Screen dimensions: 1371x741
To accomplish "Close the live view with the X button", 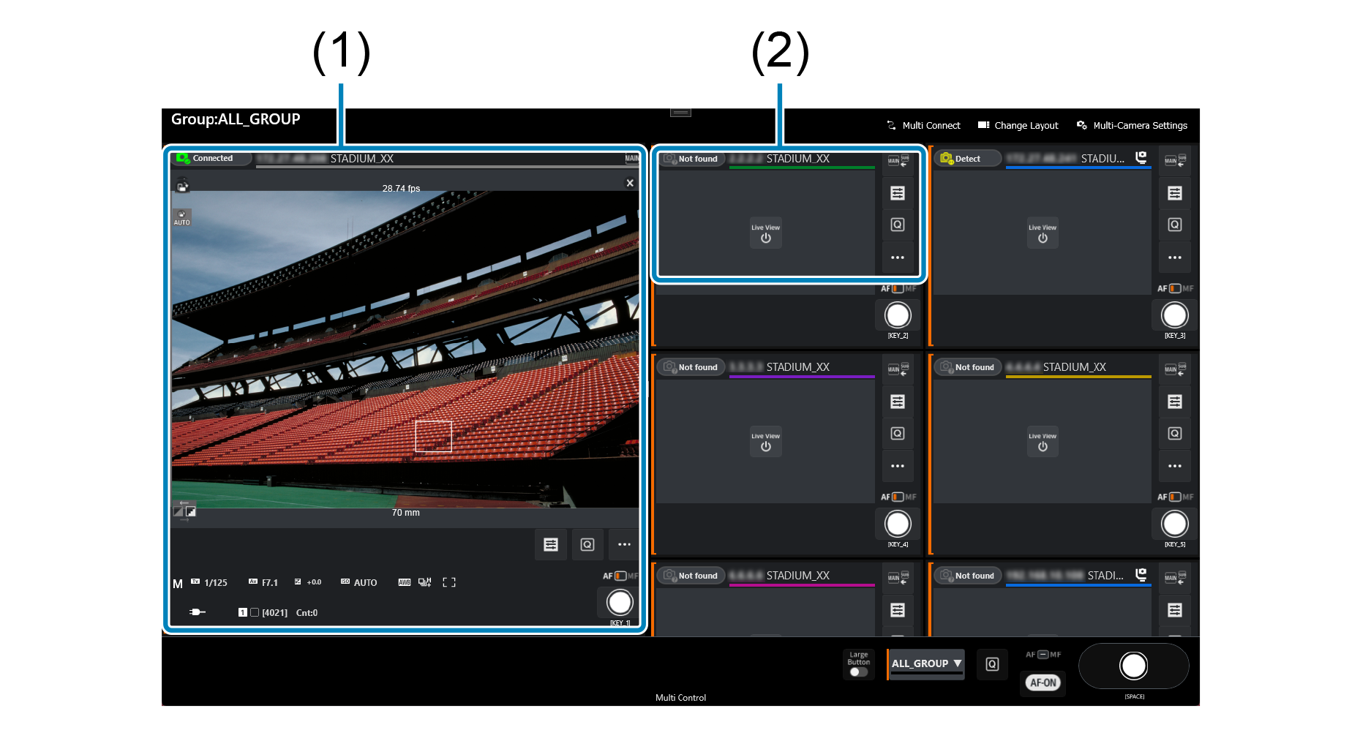I will coord(630,184).
